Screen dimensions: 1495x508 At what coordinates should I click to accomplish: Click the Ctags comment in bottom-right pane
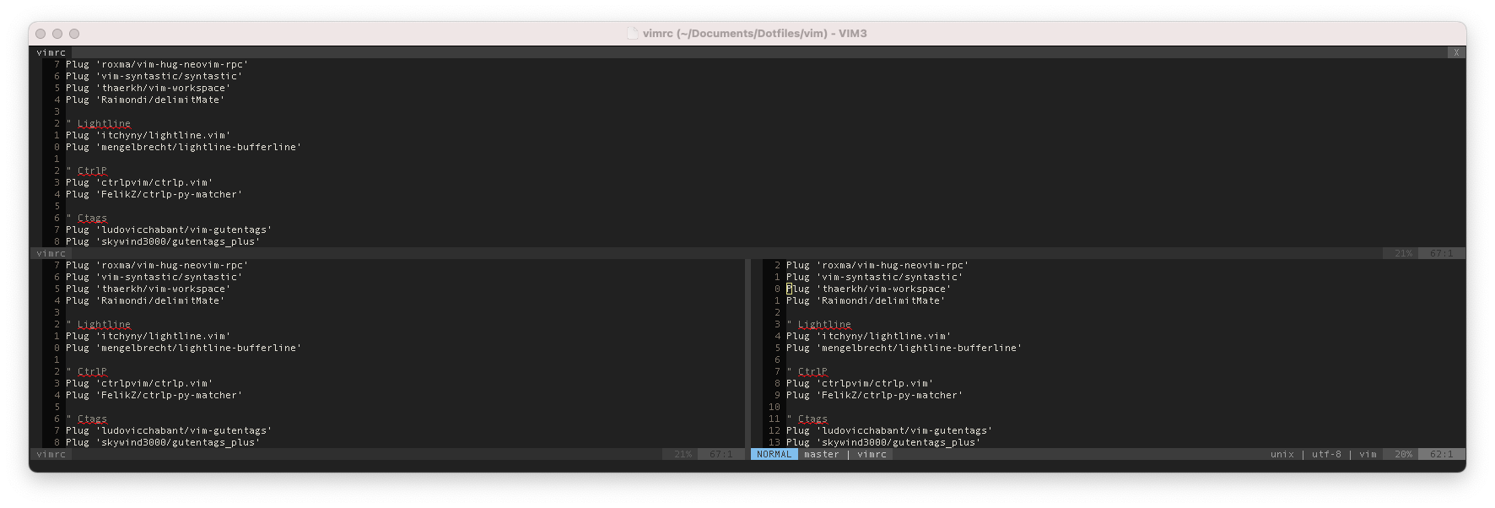pos(812,419)
